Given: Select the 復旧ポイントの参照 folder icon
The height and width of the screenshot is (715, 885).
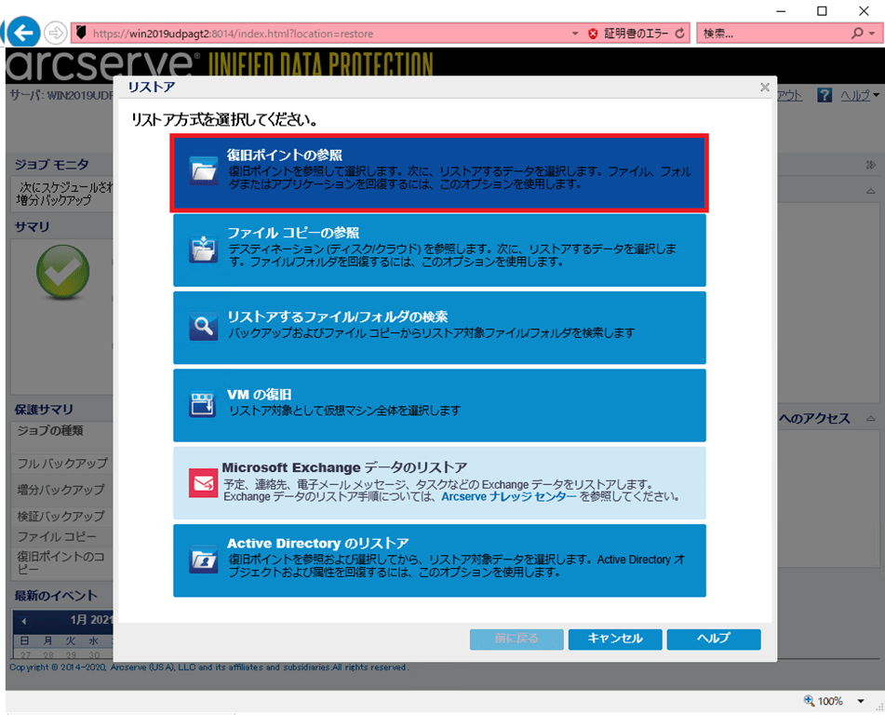Looking at the screenshot, I should click(x=203, y=169).
